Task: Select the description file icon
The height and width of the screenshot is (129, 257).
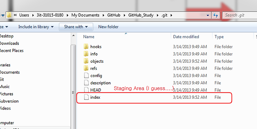Action: tap(86, 83)
